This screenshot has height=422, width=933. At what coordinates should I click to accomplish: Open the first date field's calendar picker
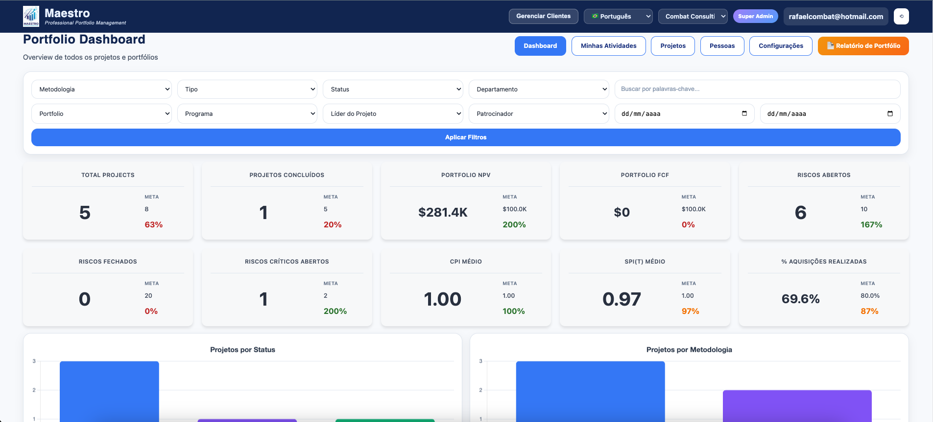[744, 113]
